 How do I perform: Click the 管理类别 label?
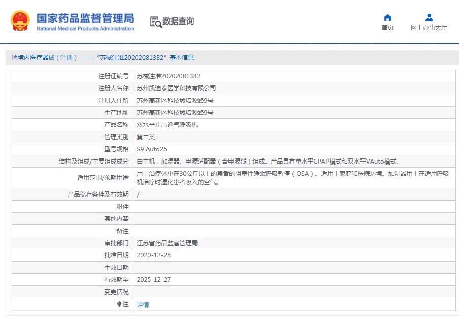point(116,137)
